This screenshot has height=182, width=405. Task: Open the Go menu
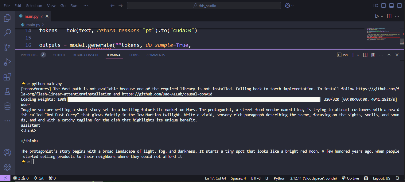tap(63, 6)
